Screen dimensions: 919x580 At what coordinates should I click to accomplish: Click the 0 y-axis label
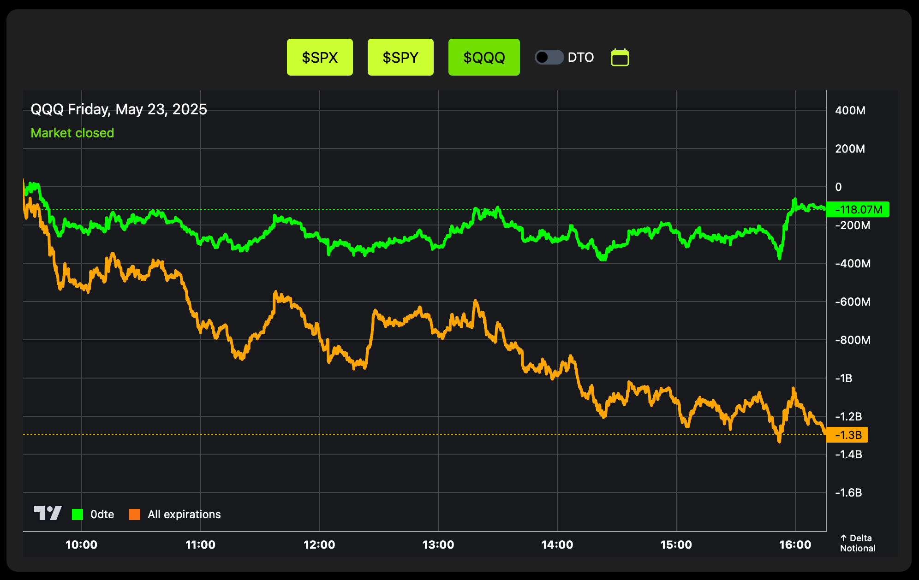pyautogui.click(x=839, y=187)
